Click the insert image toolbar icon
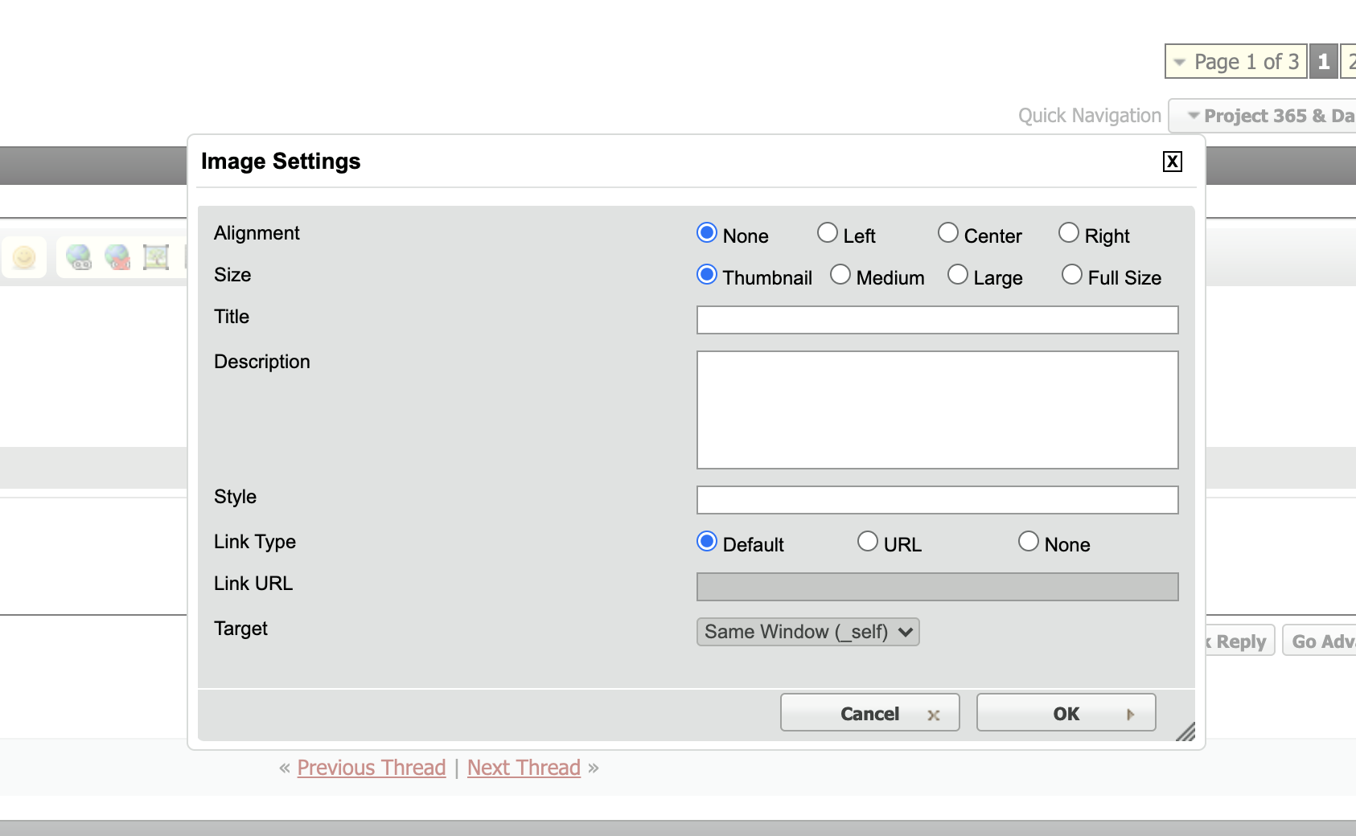Screen dimensions: 1356x836 (x=155, y=257)
